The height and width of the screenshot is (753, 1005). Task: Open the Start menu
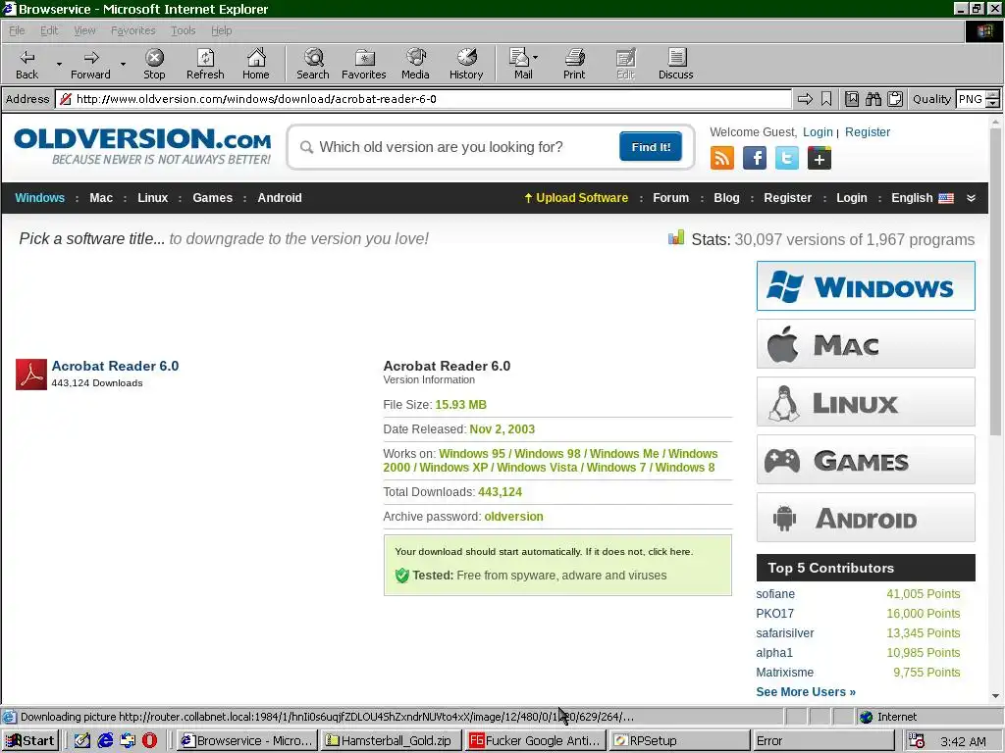(x=30, y=740)
